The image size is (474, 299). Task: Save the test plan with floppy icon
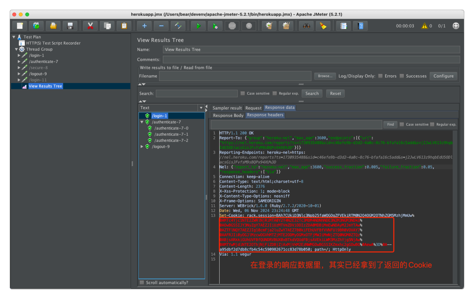point(70,26)
